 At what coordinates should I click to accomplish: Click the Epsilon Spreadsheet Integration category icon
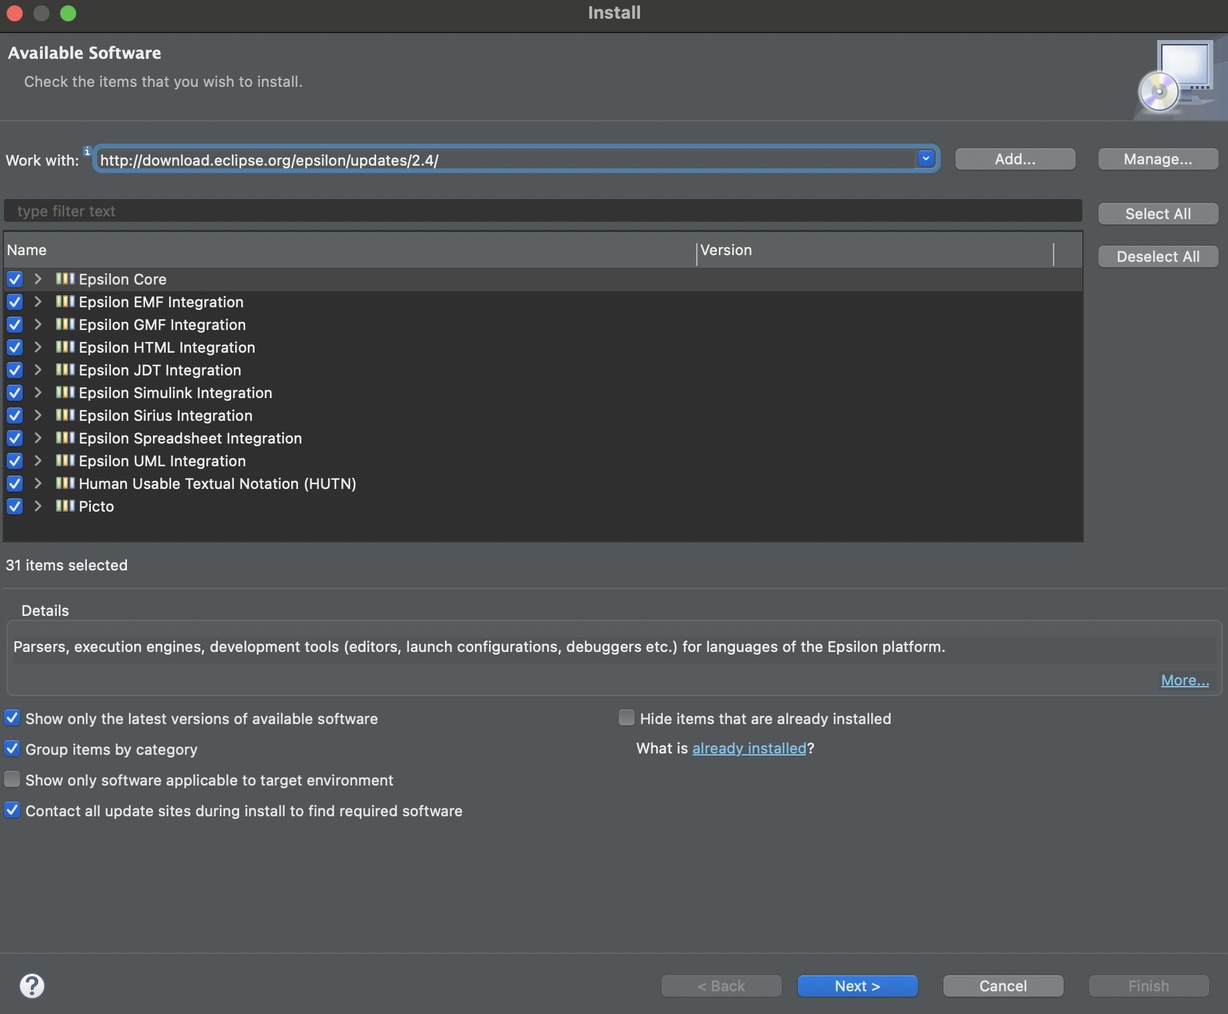coord(65,438)
